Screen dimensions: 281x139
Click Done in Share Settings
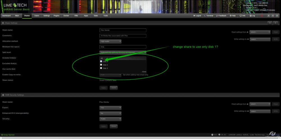[x=114, y=88]
